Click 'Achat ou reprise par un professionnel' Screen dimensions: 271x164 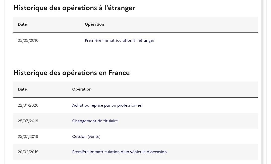(107, 105)
